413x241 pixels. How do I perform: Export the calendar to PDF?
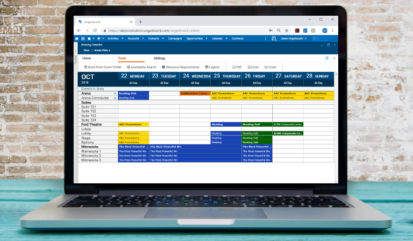237,68
